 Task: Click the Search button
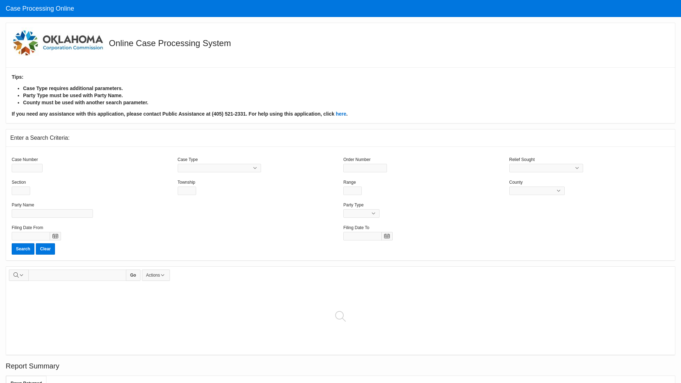pos(23,249)
